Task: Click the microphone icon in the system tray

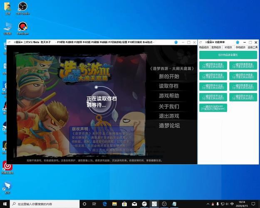Action: [x=218, y=204]
